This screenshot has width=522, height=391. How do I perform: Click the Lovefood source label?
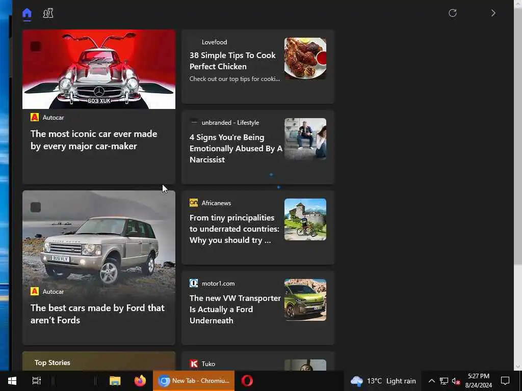[x=215, y=42]
